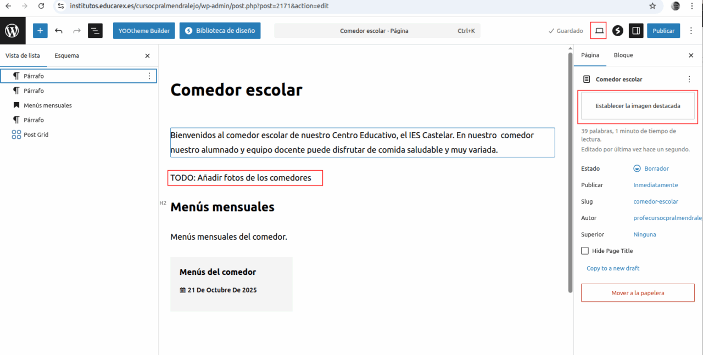Open the desktop preview view icon
This screenshot has width=703, height=355.
tap(599, 31)
